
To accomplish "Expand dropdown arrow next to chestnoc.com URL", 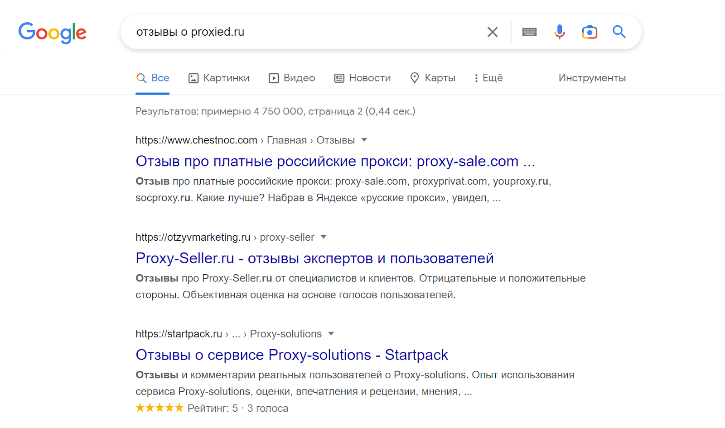I will [364, 140].
